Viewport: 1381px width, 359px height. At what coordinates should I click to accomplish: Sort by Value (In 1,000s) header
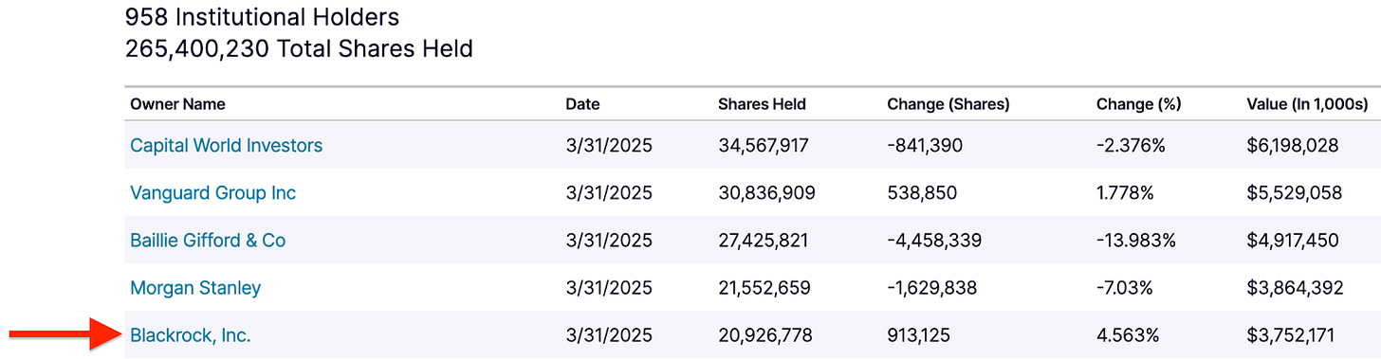(1306, 104)
